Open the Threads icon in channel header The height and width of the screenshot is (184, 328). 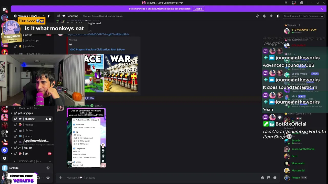pyautogui.click(x=257, y=16)
